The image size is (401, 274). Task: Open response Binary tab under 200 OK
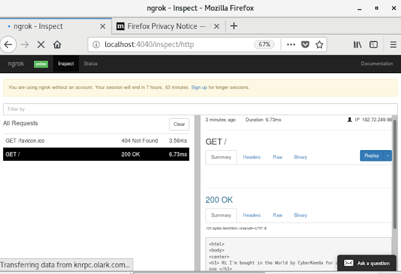pyautogui.click(x=301, y=216)
